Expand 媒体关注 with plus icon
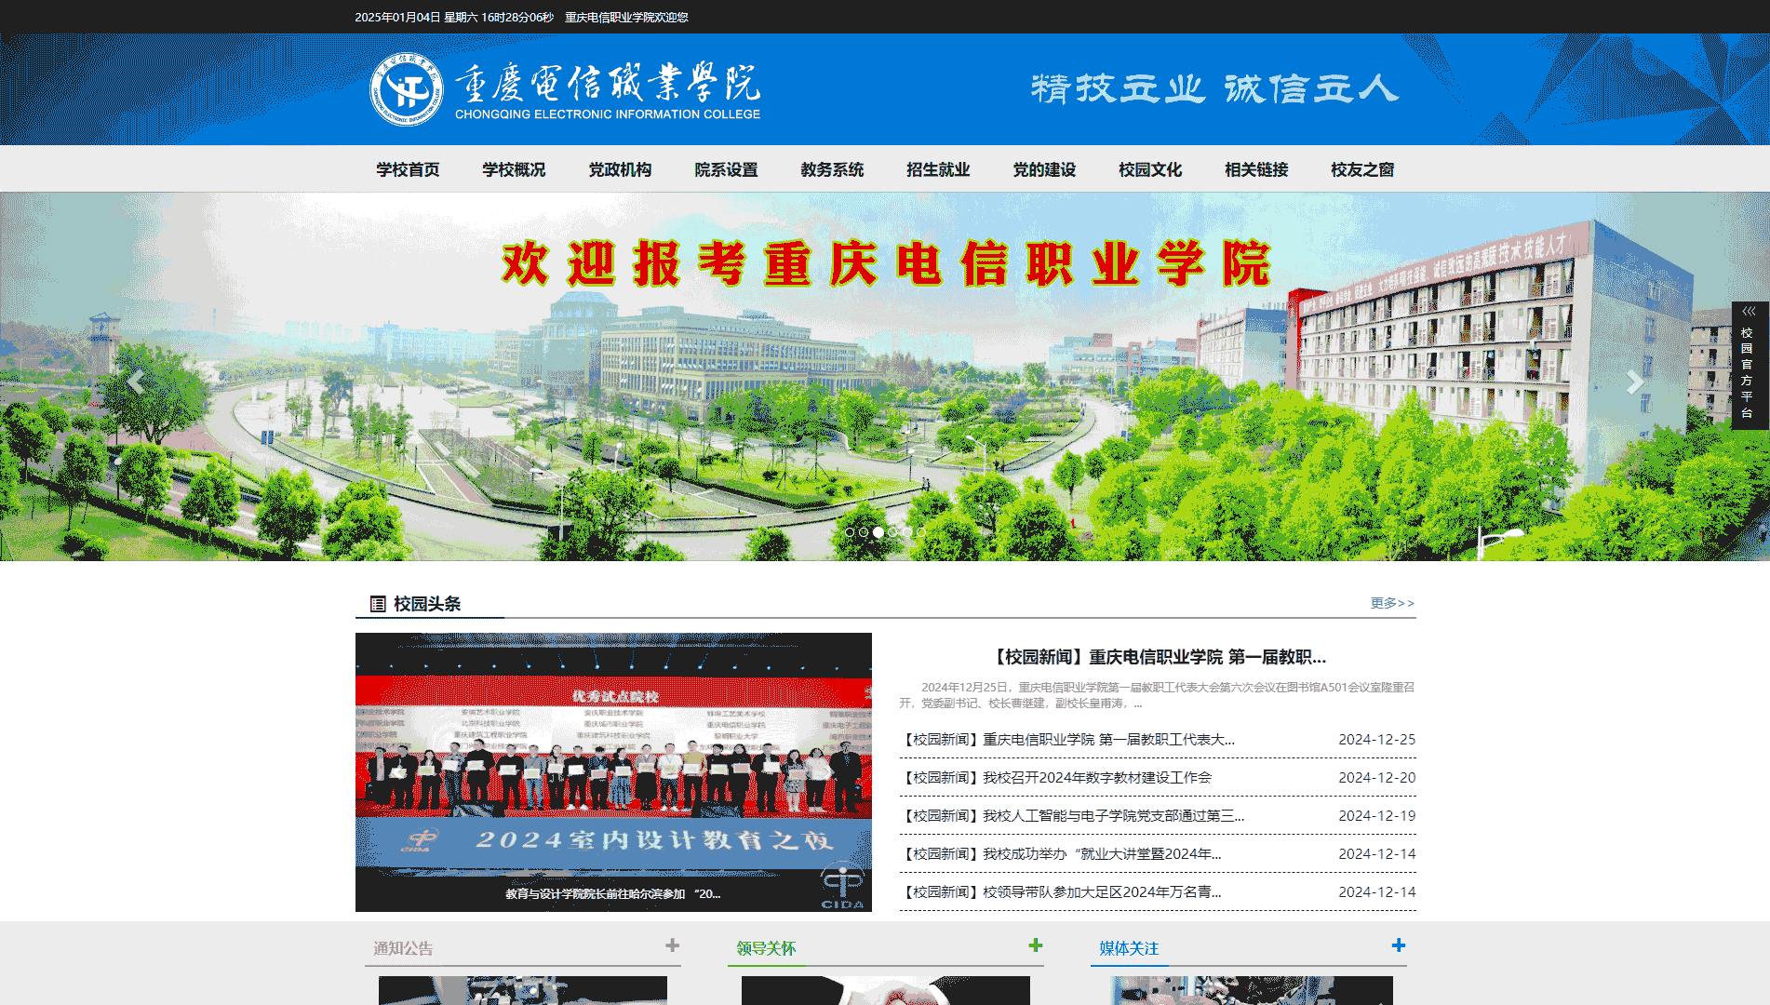The image size is (1770, 1005). [x=1398, y=945]
